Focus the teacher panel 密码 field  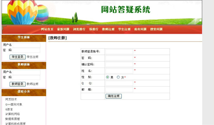coord(26,77)
